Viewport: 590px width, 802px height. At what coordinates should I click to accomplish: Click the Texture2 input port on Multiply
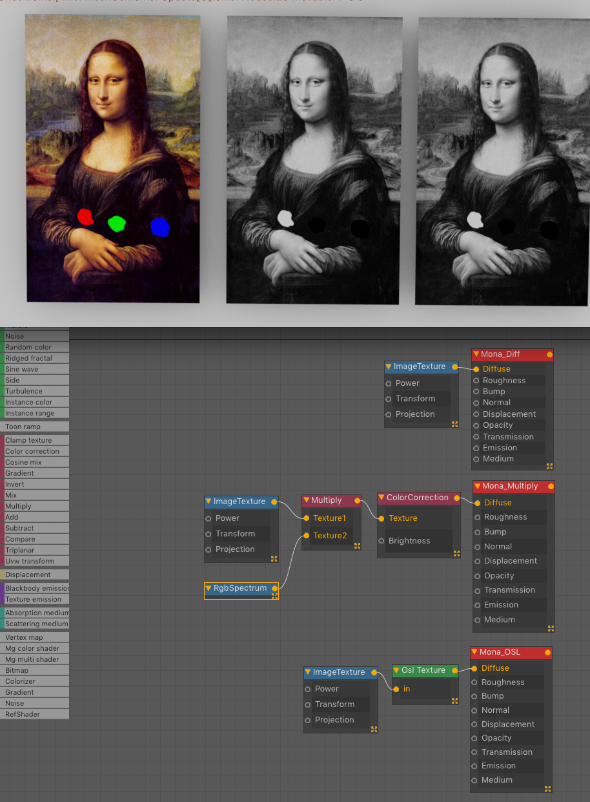pos(307,535)
